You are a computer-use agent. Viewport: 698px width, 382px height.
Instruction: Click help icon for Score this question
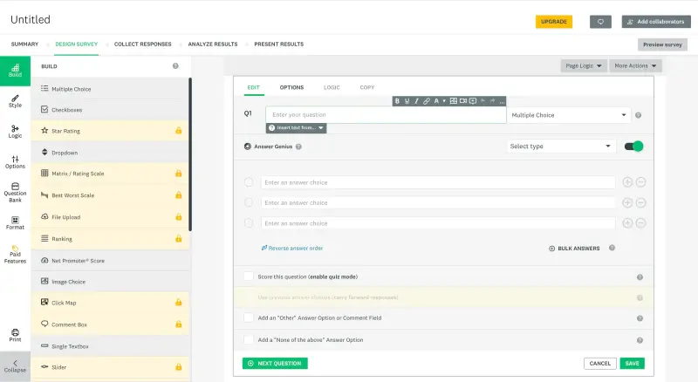[x=640, y=277]
